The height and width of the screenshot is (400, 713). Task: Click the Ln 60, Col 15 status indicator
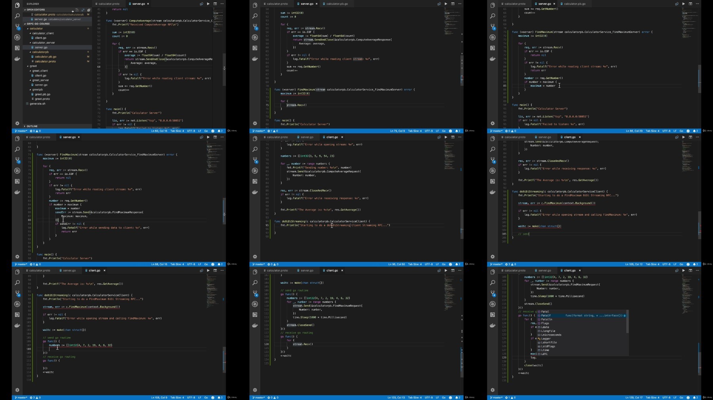coord(159,131)
